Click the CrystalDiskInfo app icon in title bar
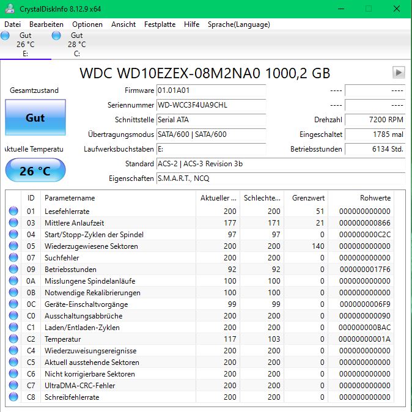 tap(10, 9)
